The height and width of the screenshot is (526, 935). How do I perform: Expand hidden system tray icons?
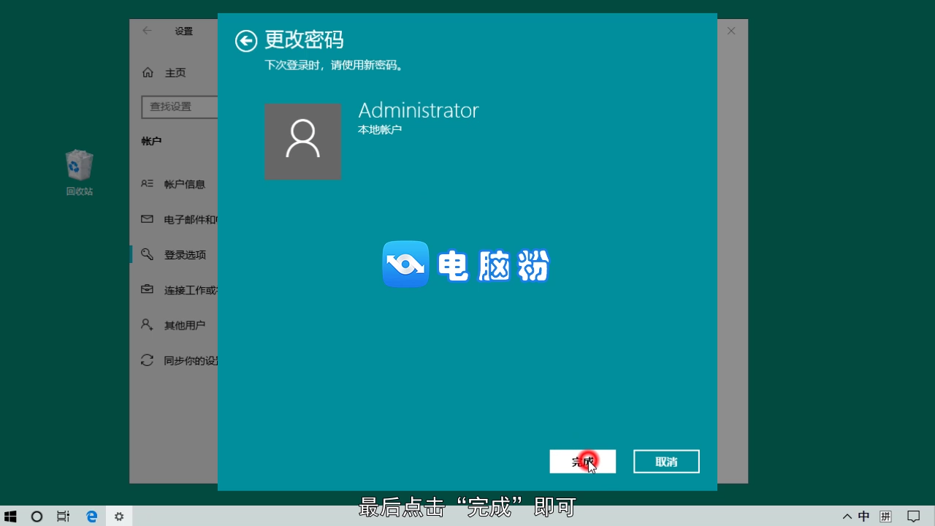pyautogui.click(x=847, y=516)
